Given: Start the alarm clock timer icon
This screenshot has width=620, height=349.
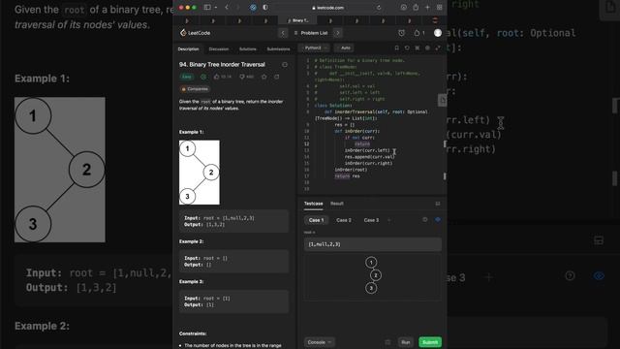Looking at the screenshot, I should pos(401,33).
